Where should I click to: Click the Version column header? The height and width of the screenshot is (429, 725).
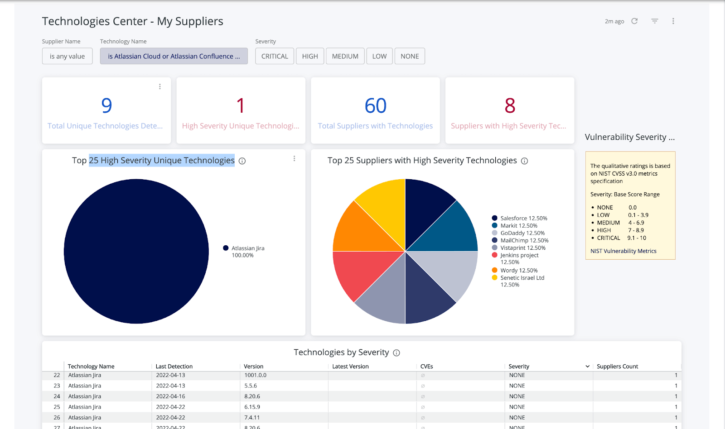click(253, 366)
